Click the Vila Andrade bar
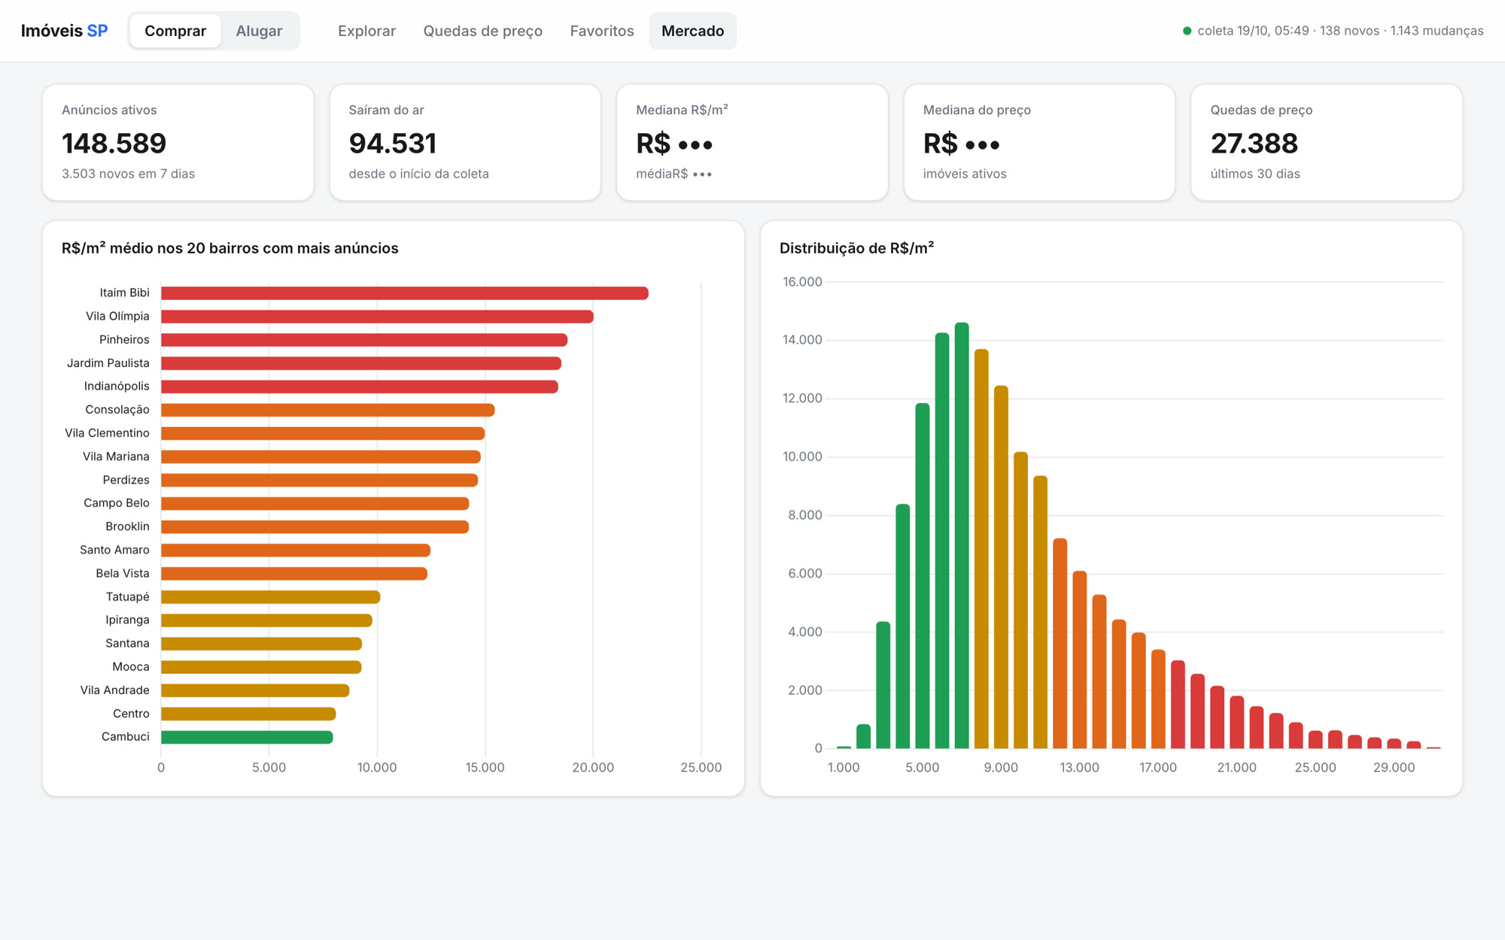1505x940 pixels. (255, 690)
